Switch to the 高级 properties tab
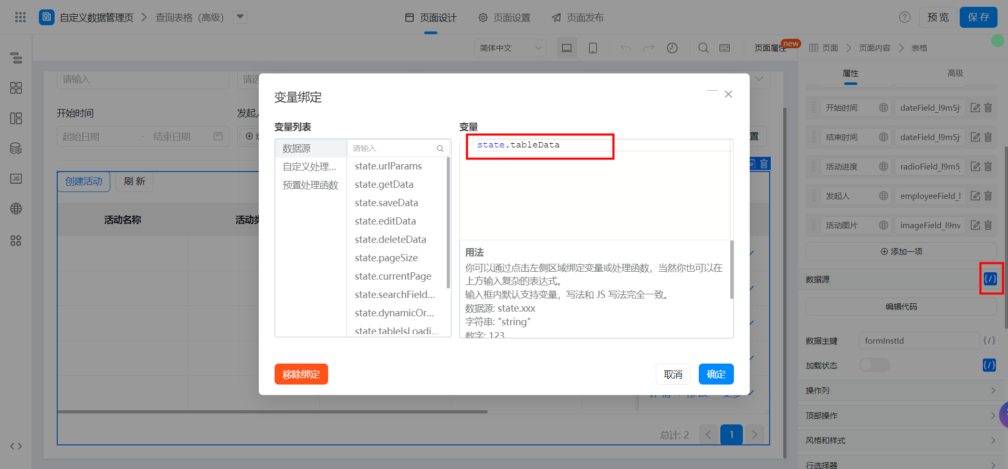 (x=955, y=73)
